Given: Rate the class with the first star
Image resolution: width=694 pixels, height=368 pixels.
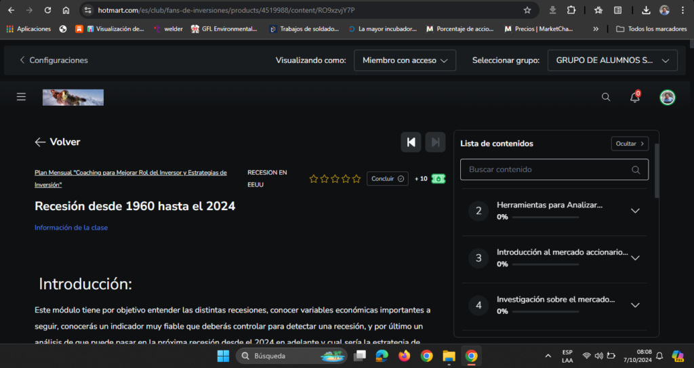Looking at the screenshot, I should click(x=314, y=179).
